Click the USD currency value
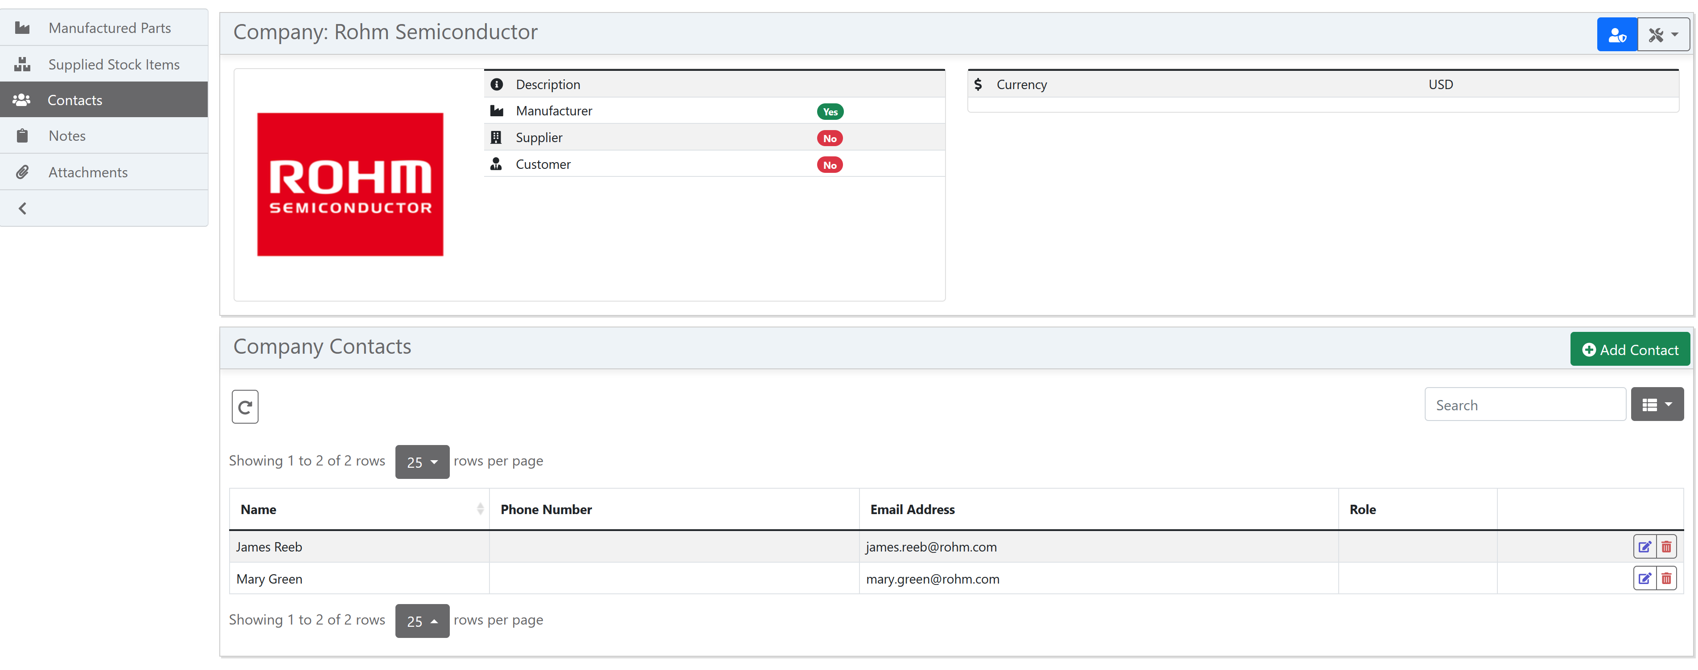This screenshot has height=670, width=1698. pyautogui.click(x=1440, y=84)
